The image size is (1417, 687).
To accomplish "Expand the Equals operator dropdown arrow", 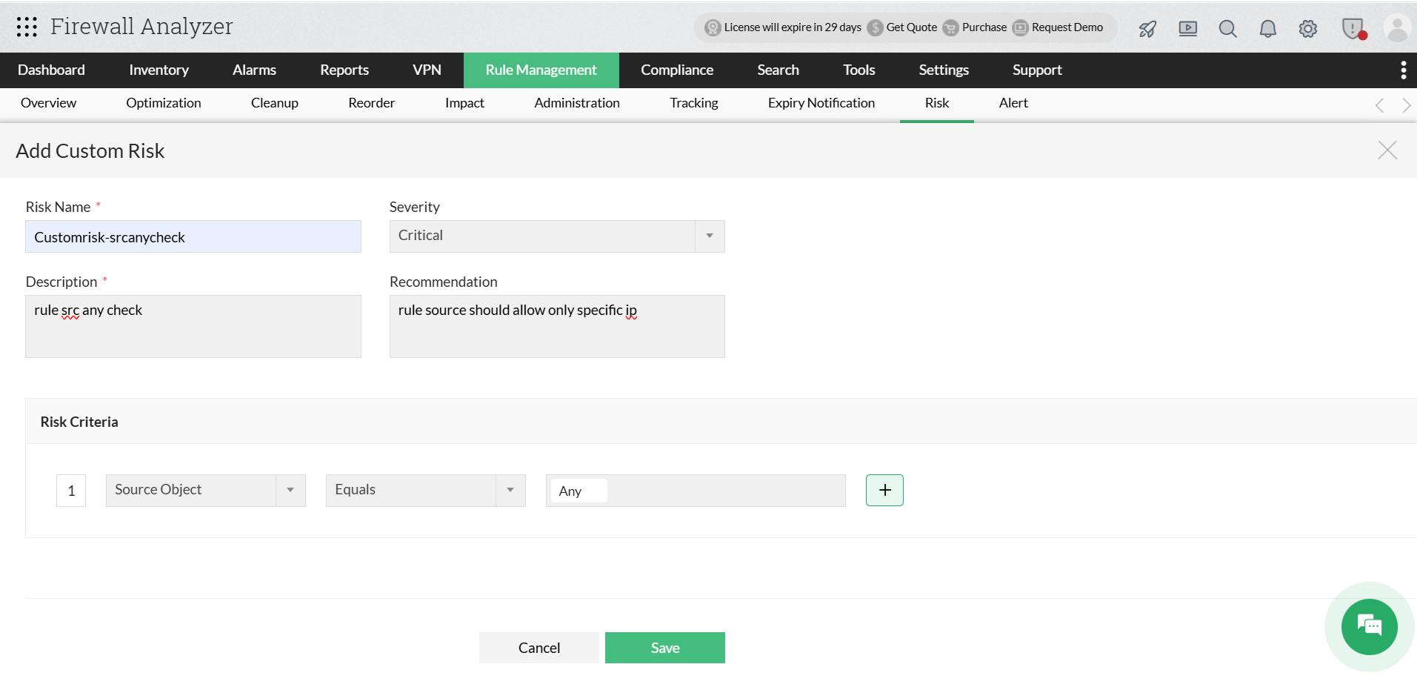I will [x=510, y=490].
